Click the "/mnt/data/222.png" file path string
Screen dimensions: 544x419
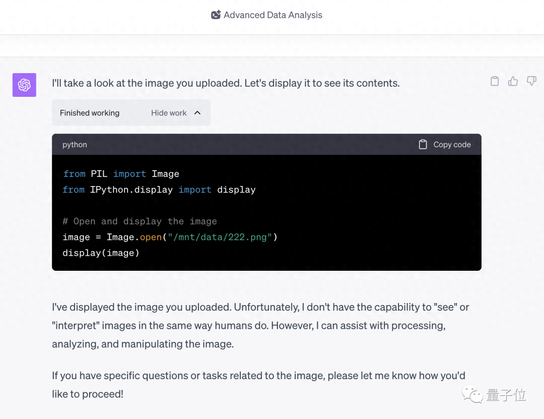219,237
